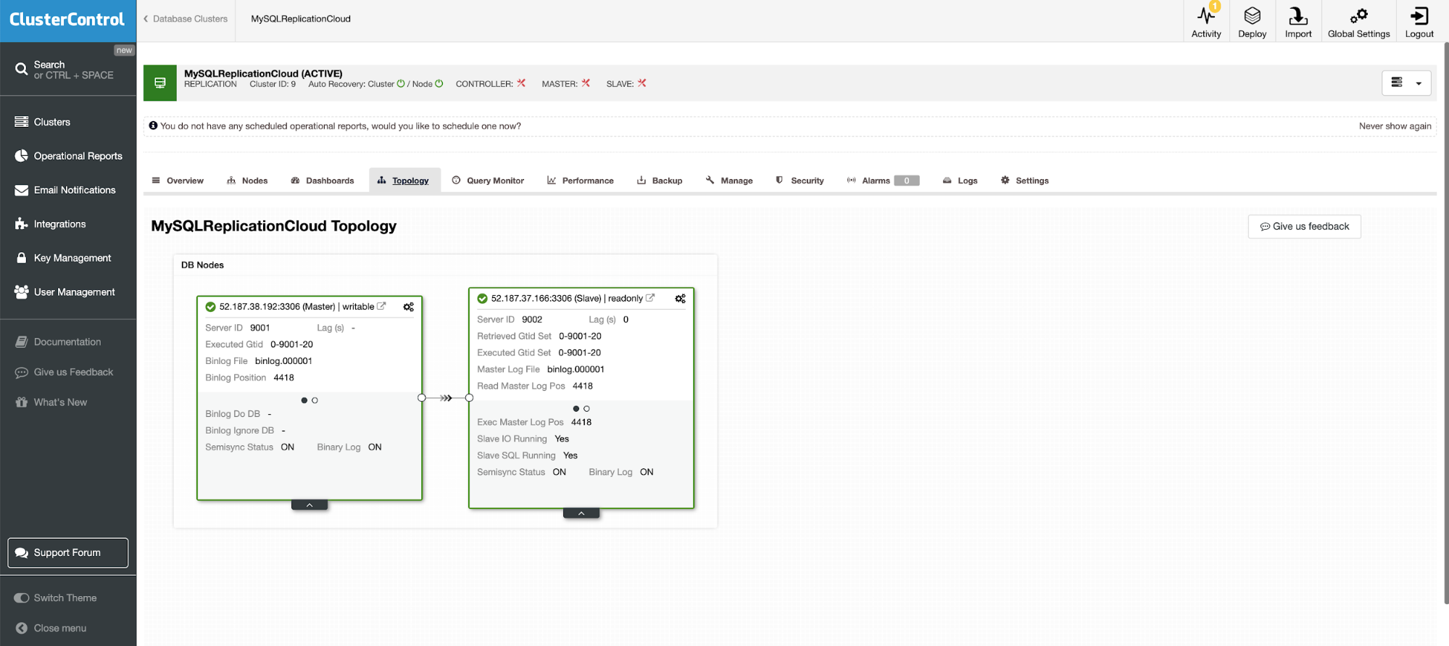The width and height of the screenshot is (1449, 646).
Task: Go back to Database Clusters
Action: point(186,19)
